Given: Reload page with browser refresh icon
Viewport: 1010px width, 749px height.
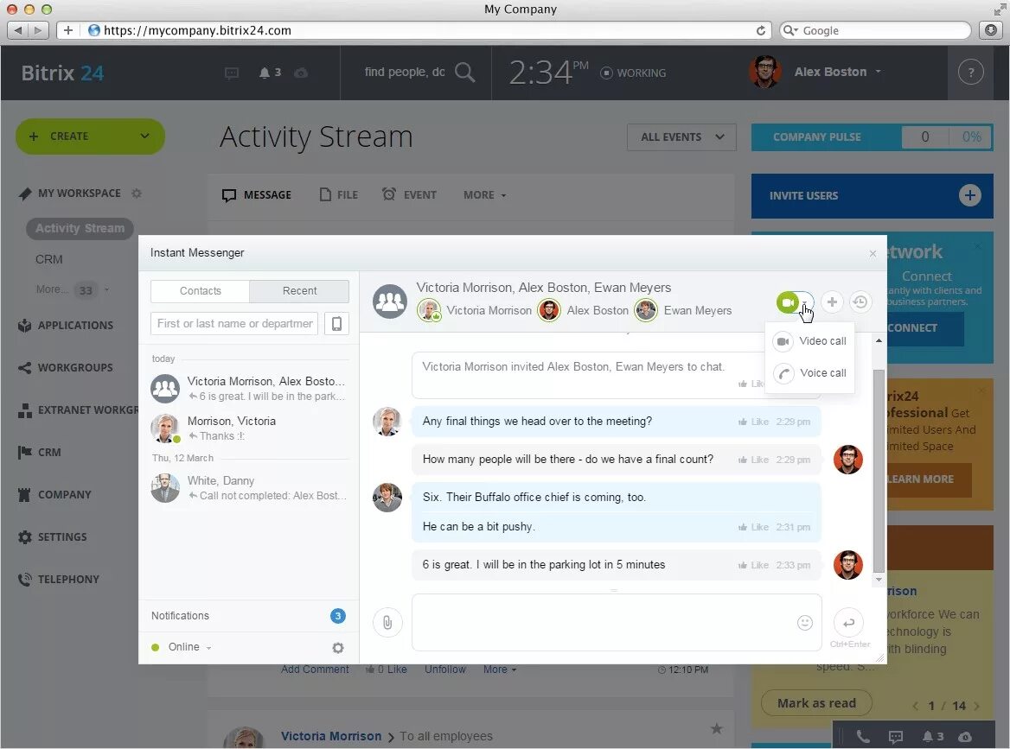Looking at the screenshot, I should pos(761,30).
